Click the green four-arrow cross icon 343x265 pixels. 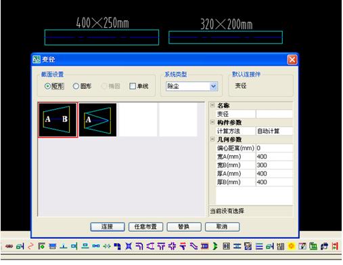(x=107, y=246)
